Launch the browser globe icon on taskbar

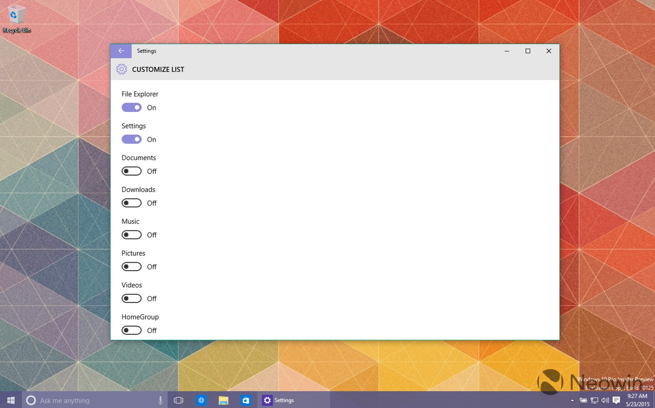click(x=201, y=400)
